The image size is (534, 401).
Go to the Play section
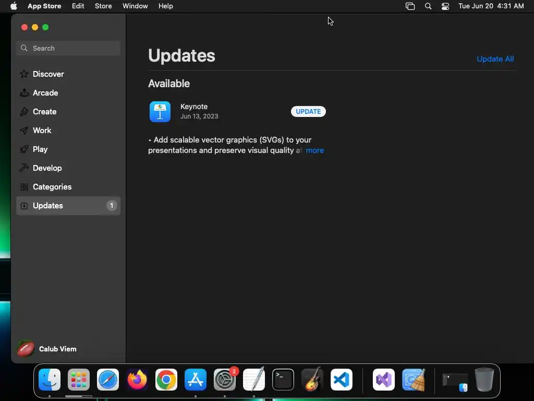tap(68, 149)
